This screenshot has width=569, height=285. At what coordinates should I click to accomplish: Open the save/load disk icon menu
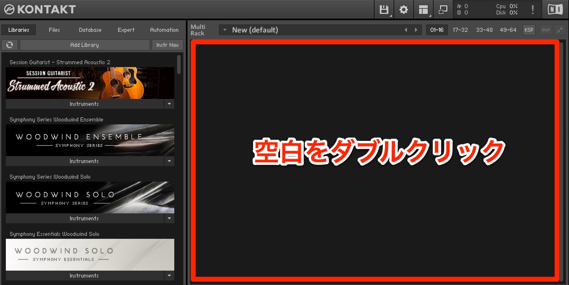click(384, 10)
